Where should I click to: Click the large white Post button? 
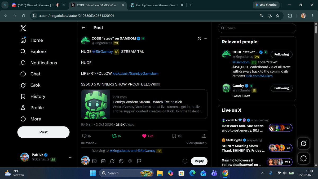click(43, 132)
